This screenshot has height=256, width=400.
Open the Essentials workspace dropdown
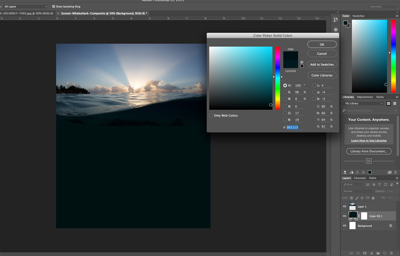[x=382, y=6]
